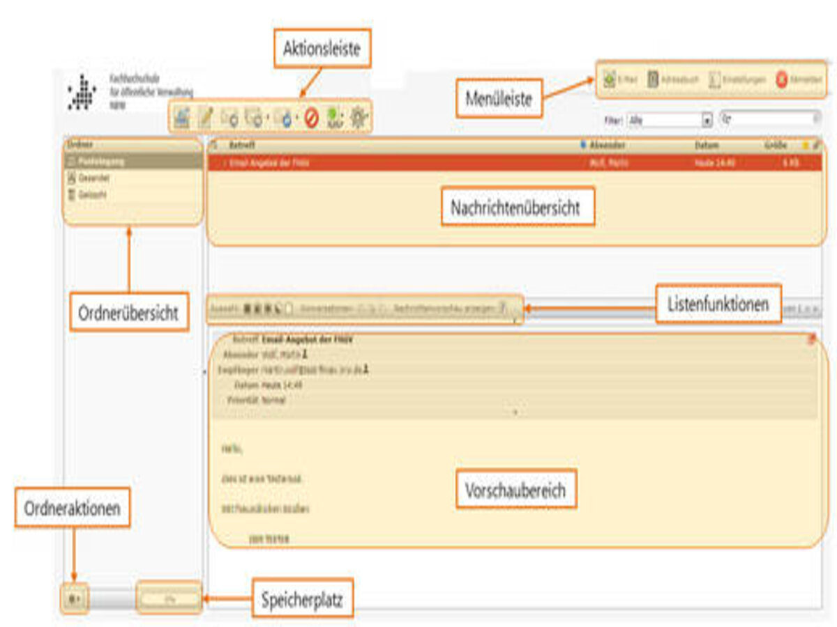Click the flag column icon in list header
The width and height of the screenshot is (837, 627).
pos(806,146)
